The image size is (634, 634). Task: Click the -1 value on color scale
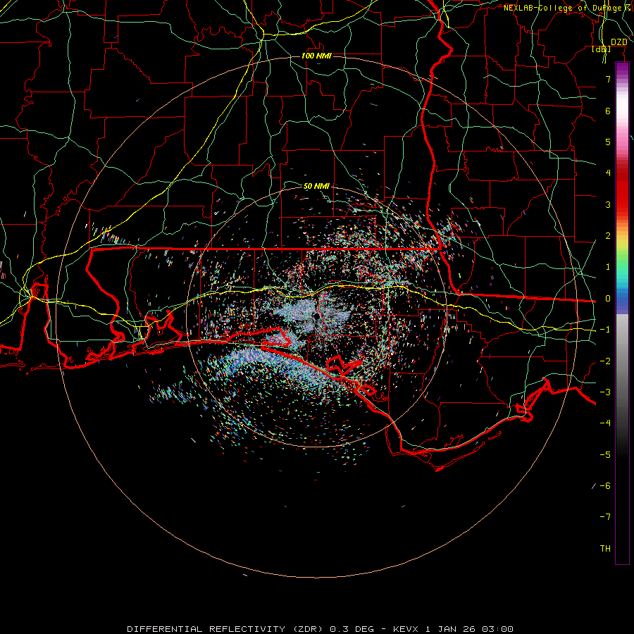[x=605, y=330]
